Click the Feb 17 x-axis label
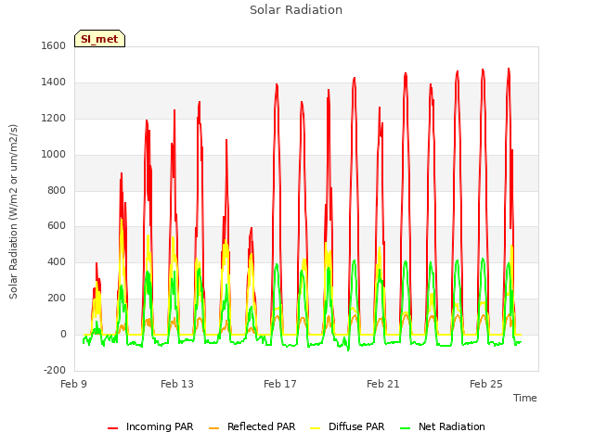Viewport: 594px width, 445px height. (x=280, y=384)
